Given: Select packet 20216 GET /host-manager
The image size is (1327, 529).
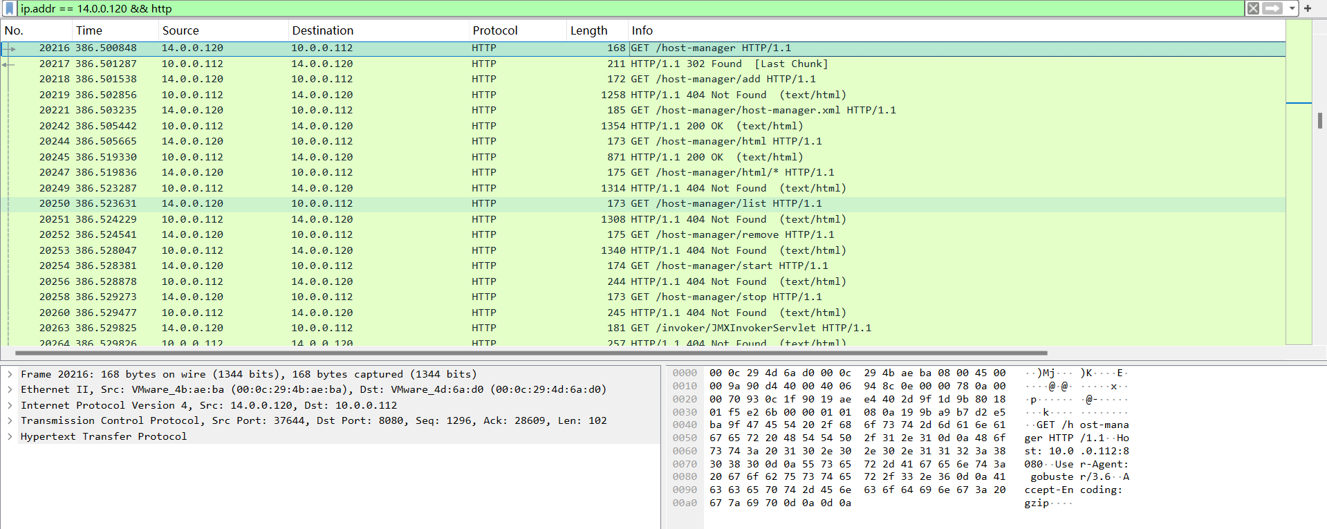Looking at the screenshot, I should click(643, 48).
